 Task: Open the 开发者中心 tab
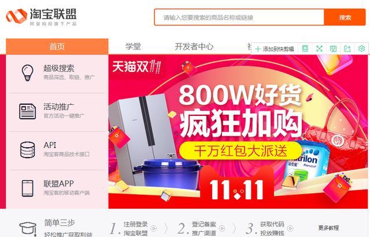194,46
